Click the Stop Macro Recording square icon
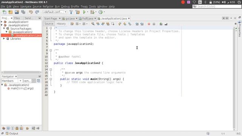 pyautogui.click(x=154, y=24)
